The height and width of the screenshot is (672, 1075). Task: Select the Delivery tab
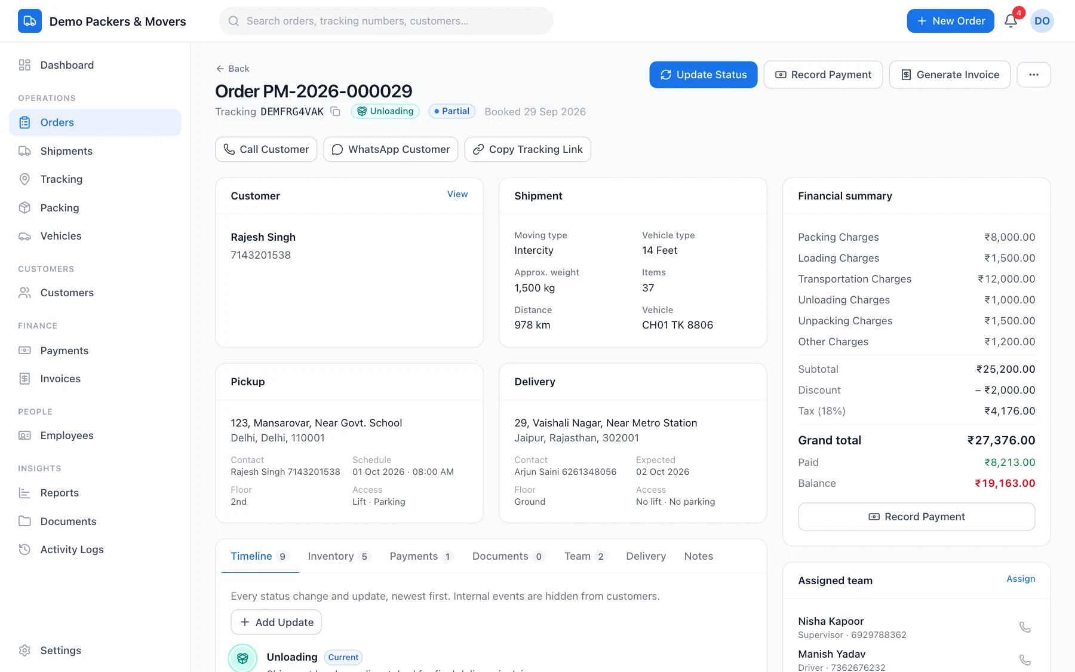[x=646, y=556]
